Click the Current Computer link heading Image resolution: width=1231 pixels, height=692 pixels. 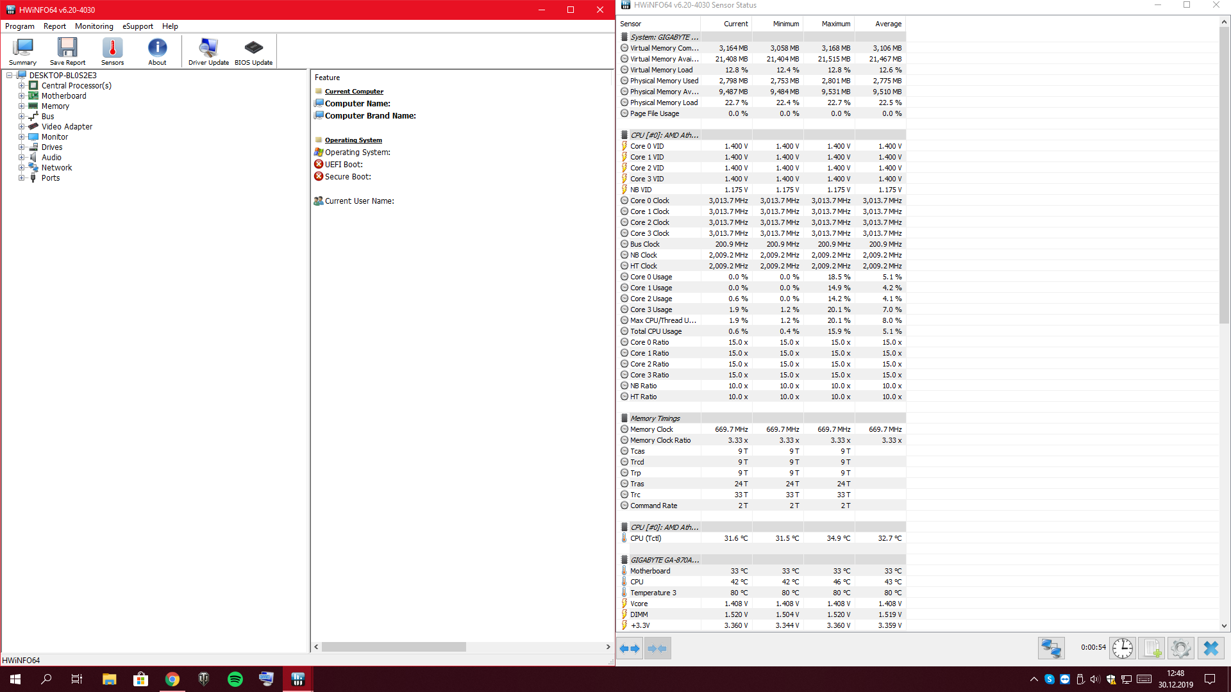click(354, 92)
